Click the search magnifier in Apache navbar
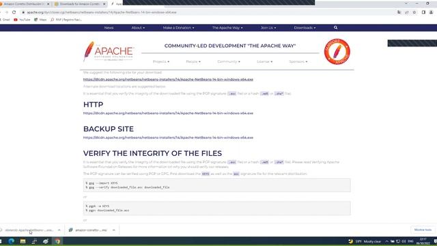This screenshot has width=437, height=246. pos(335,27)
